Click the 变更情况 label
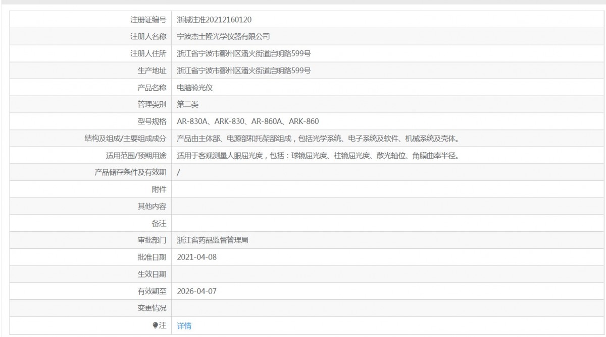This screenshot has width=606, height=337. coord(152,308)
